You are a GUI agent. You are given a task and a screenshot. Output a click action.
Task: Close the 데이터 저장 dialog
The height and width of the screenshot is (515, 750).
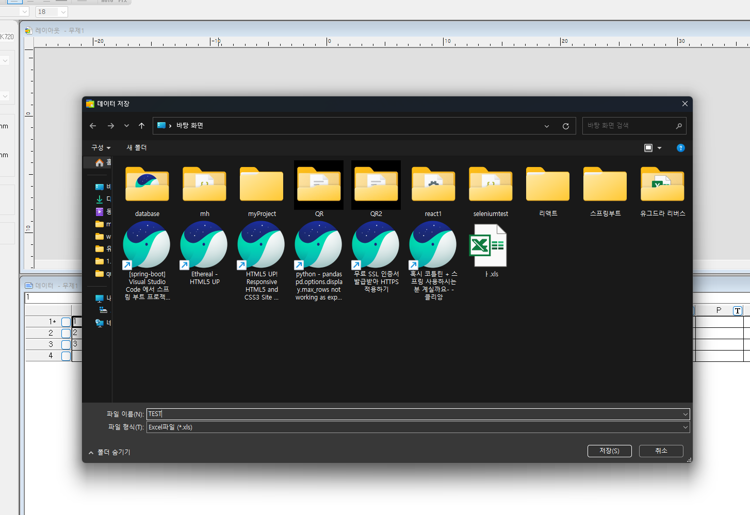(684, 104)
